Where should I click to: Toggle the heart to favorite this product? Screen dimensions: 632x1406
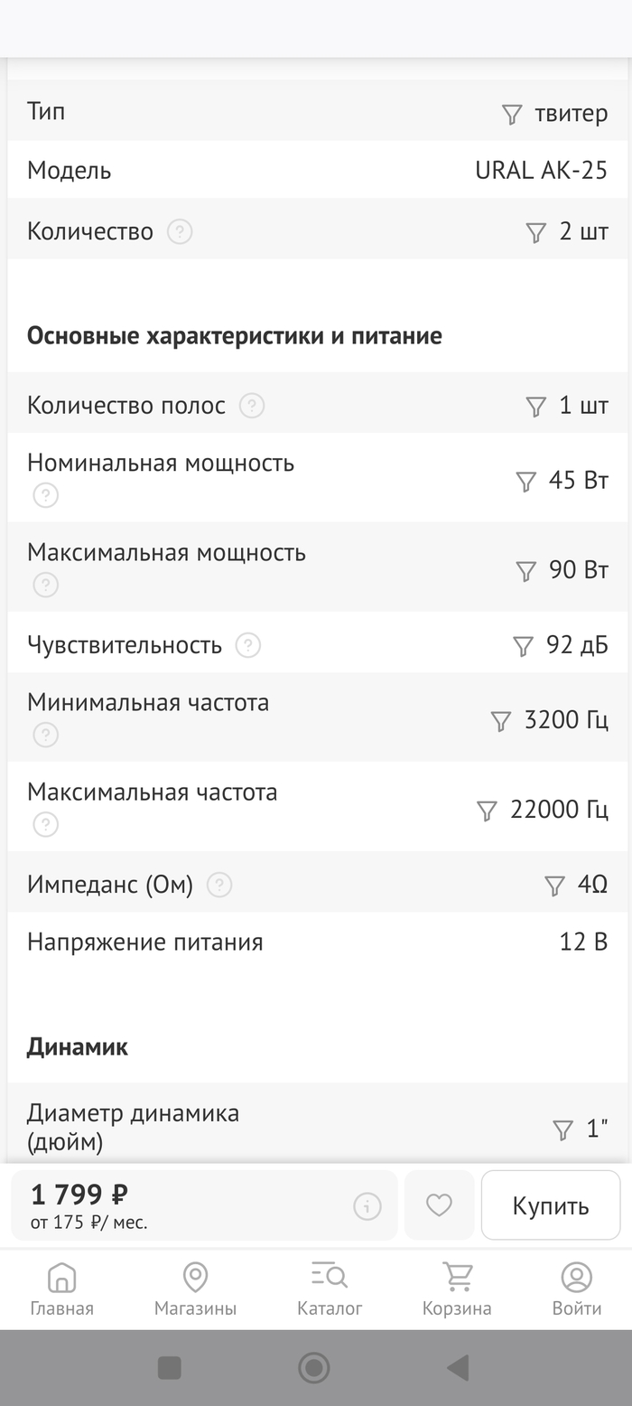click(440, 1204)
